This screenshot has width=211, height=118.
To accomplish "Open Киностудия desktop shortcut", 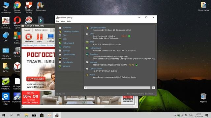I will coord(41,7).
